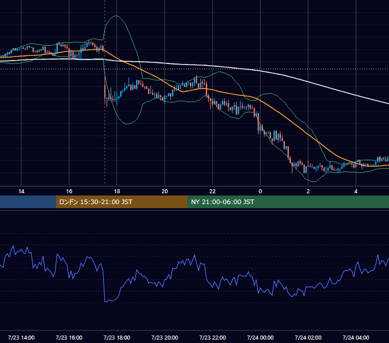The width and height of the screenshot is (389, 343).
Task: Select the green lower Bollinger band trough near 18:00
Action: click(x=127, y=123)
